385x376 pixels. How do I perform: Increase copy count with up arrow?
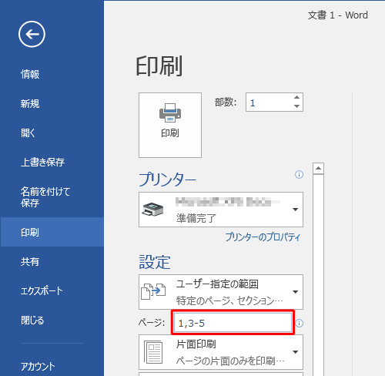(x=297, y=97)
